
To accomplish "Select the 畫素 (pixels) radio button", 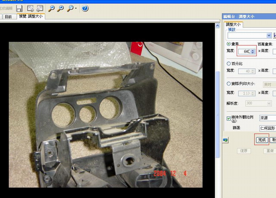I will pyautogui.click(x=229, y=44).
